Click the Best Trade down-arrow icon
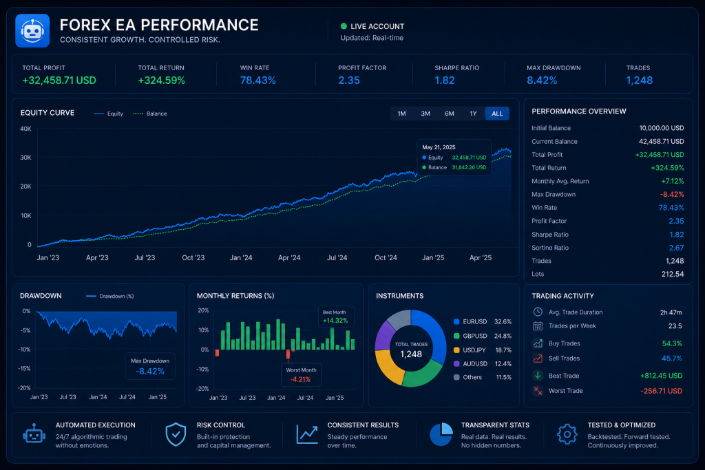Screen dimensions: 705x470 tap(538, 375)
